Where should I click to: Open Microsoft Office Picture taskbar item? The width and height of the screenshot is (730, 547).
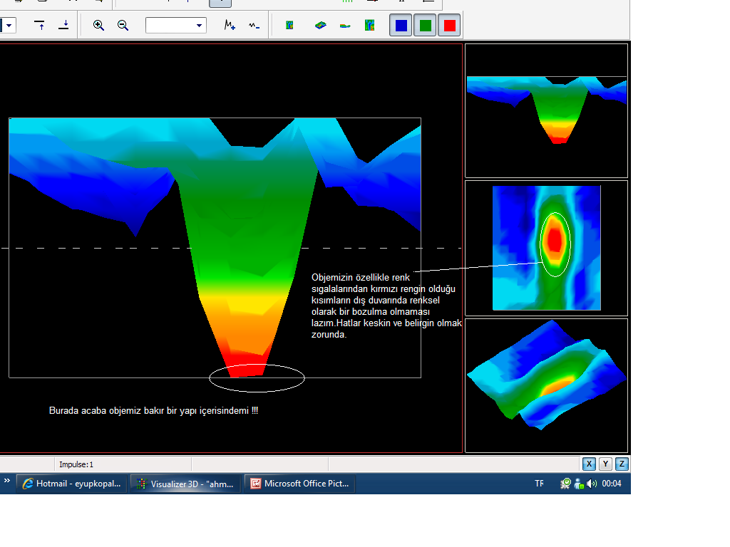click(300, 484)
